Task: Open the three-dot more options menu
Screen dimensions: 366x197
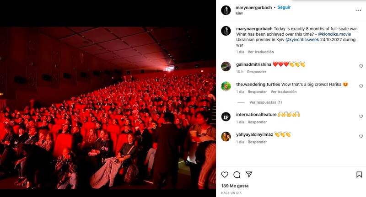Action: (x=359, y=10)
